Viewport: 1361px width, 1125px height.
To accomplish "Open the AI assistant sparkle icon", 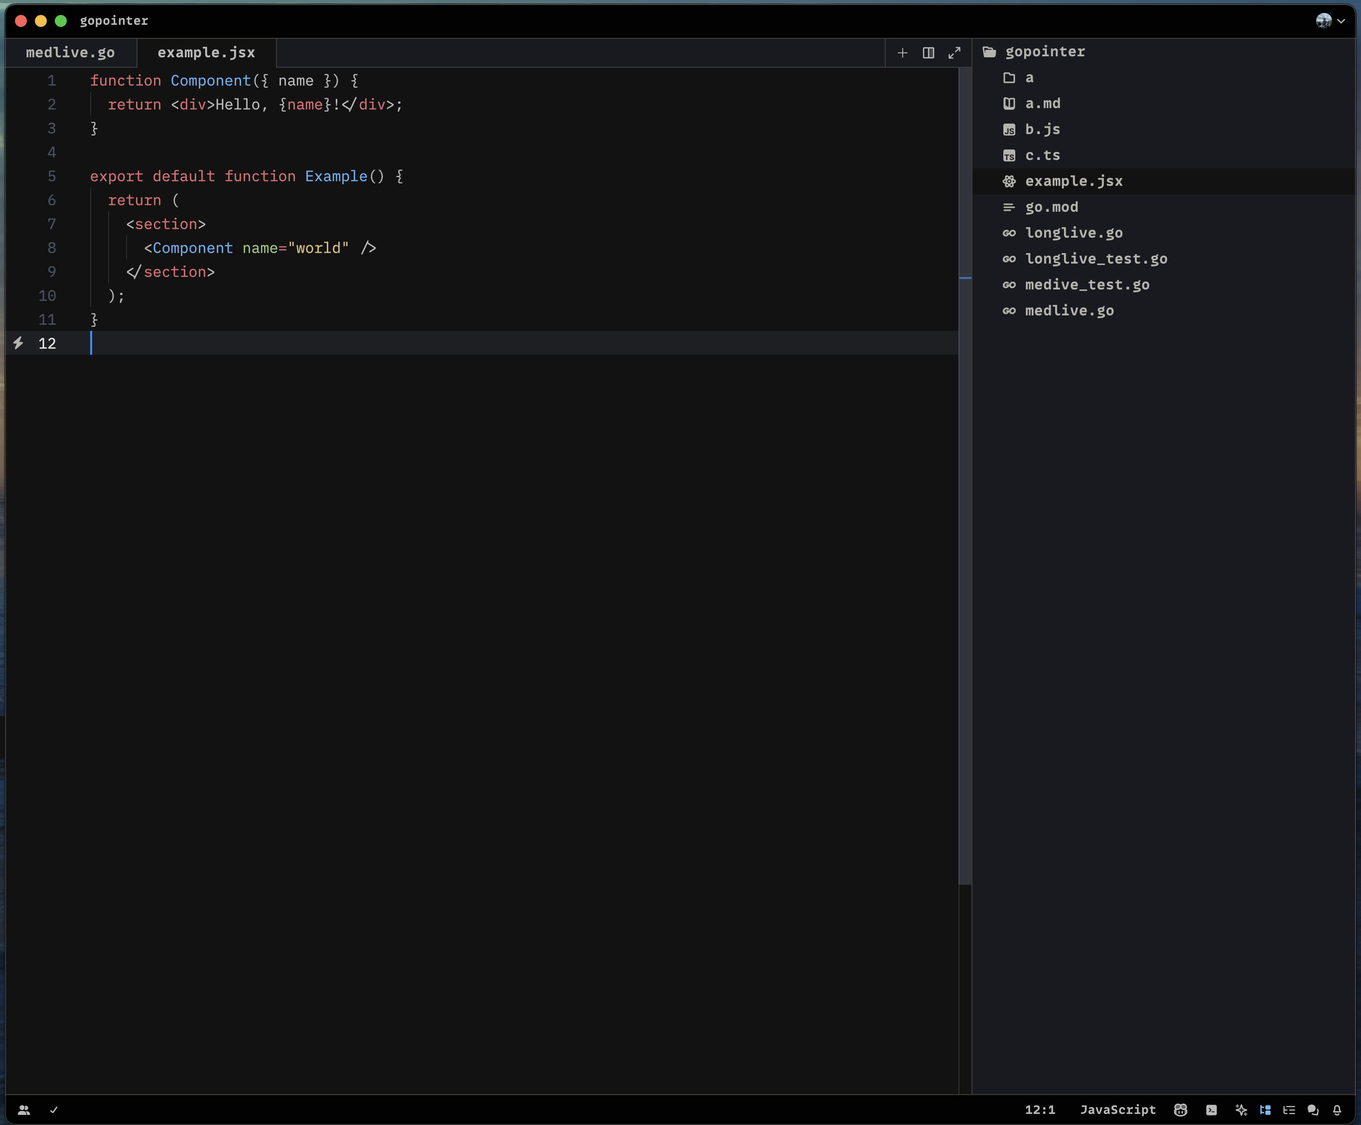I will [1241, 1110].
